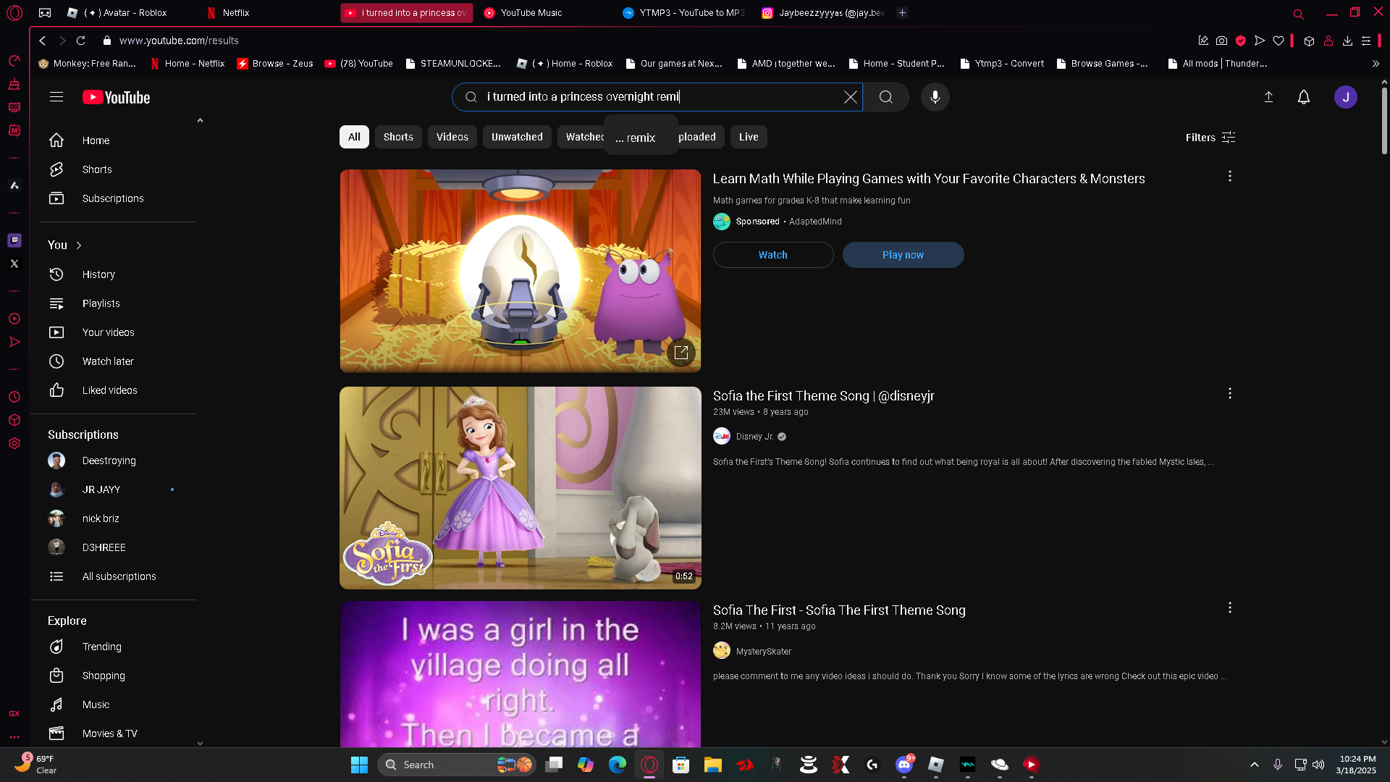Open the account avatar menu
Screen dimensions: 1390x782
tap(1346, 97)
